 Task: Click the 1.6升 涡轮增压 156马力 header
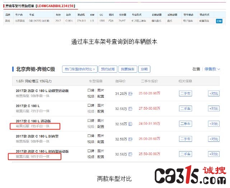point(34,81)
